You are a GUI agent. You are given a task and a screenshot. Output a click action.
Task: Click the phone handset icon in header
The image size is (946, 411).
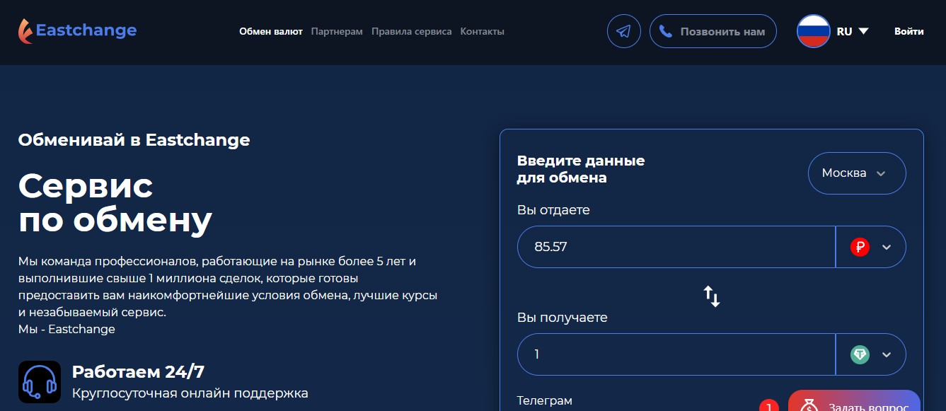click(665, 32)
